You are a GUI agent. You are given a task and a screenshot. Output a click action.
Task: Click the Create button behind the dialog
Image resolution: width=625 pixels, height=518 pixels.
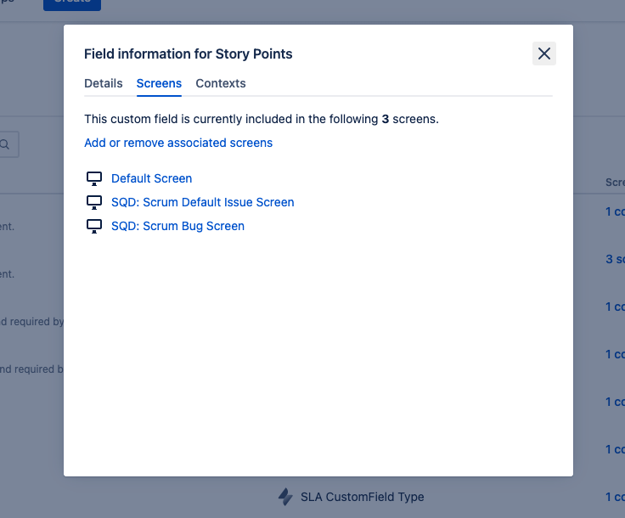[x=72, y=3]
